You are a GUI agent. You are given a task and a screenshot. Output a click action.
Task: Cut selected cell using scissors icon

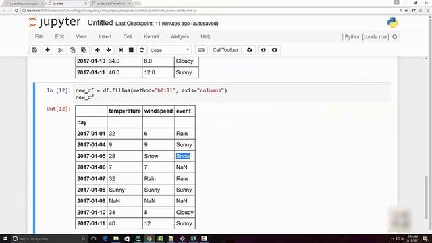coord(60,50)
